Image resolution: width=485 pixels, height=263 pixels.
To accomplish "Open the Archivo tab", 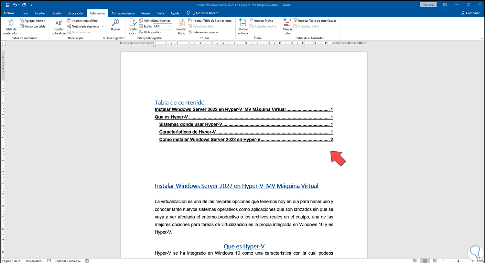I will pyautogui.click(x=9, y=13).
